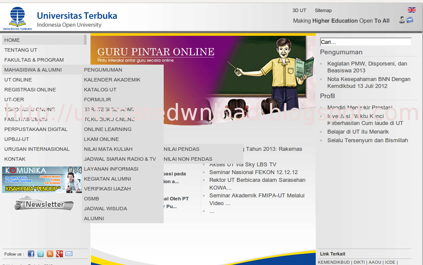Open Seminar Nasional FEKON 12.12.12 link
Screen dimensions: 423x265
click(x=254, y=172)
